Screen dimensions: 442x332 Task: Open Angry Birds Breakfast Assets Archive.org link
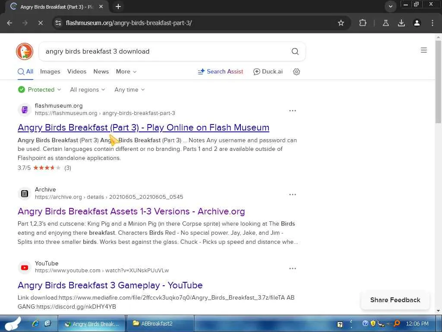[x=131, y=211]
